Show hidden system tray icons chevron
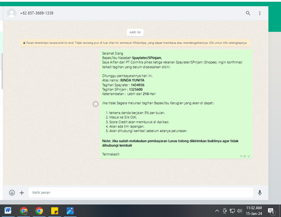The height and width of the screenshot is (217, 281). point(217,211)
